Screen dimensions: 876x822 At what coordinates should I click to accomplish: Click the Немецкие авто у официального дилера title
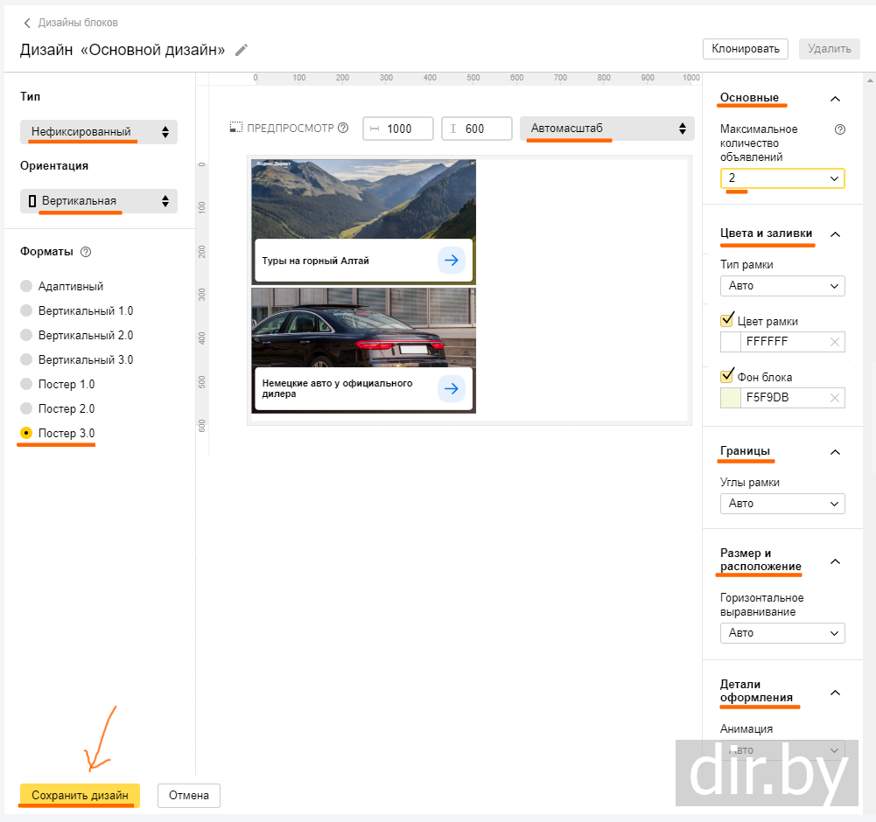coord(338,388)
